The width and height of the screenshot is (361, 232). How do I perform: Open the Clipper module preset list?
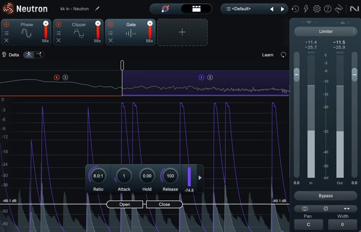(x=58, y=33)
